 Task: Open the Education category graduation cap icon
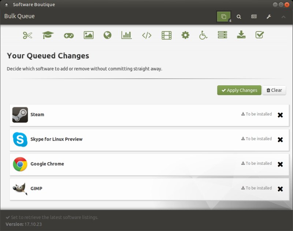[x=48, y=35]
